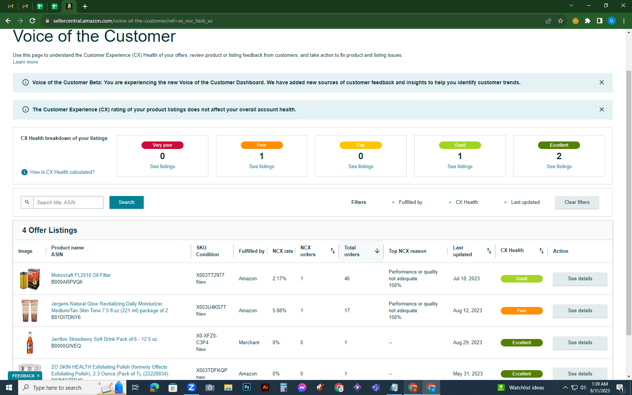Expand the Last updated filter dropdown
The image size is (632, 395).
click(522, 202)
